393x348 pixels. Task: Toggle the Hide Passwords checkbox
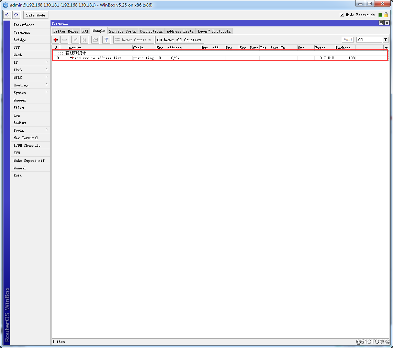tap(342, 15)
